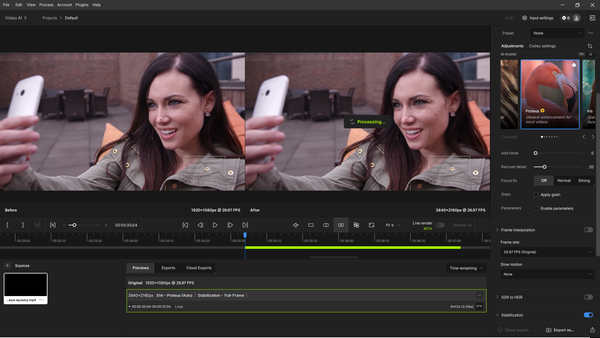Open the Process menu
Viewport: 600px width, 338px height.
click(46, 5)
